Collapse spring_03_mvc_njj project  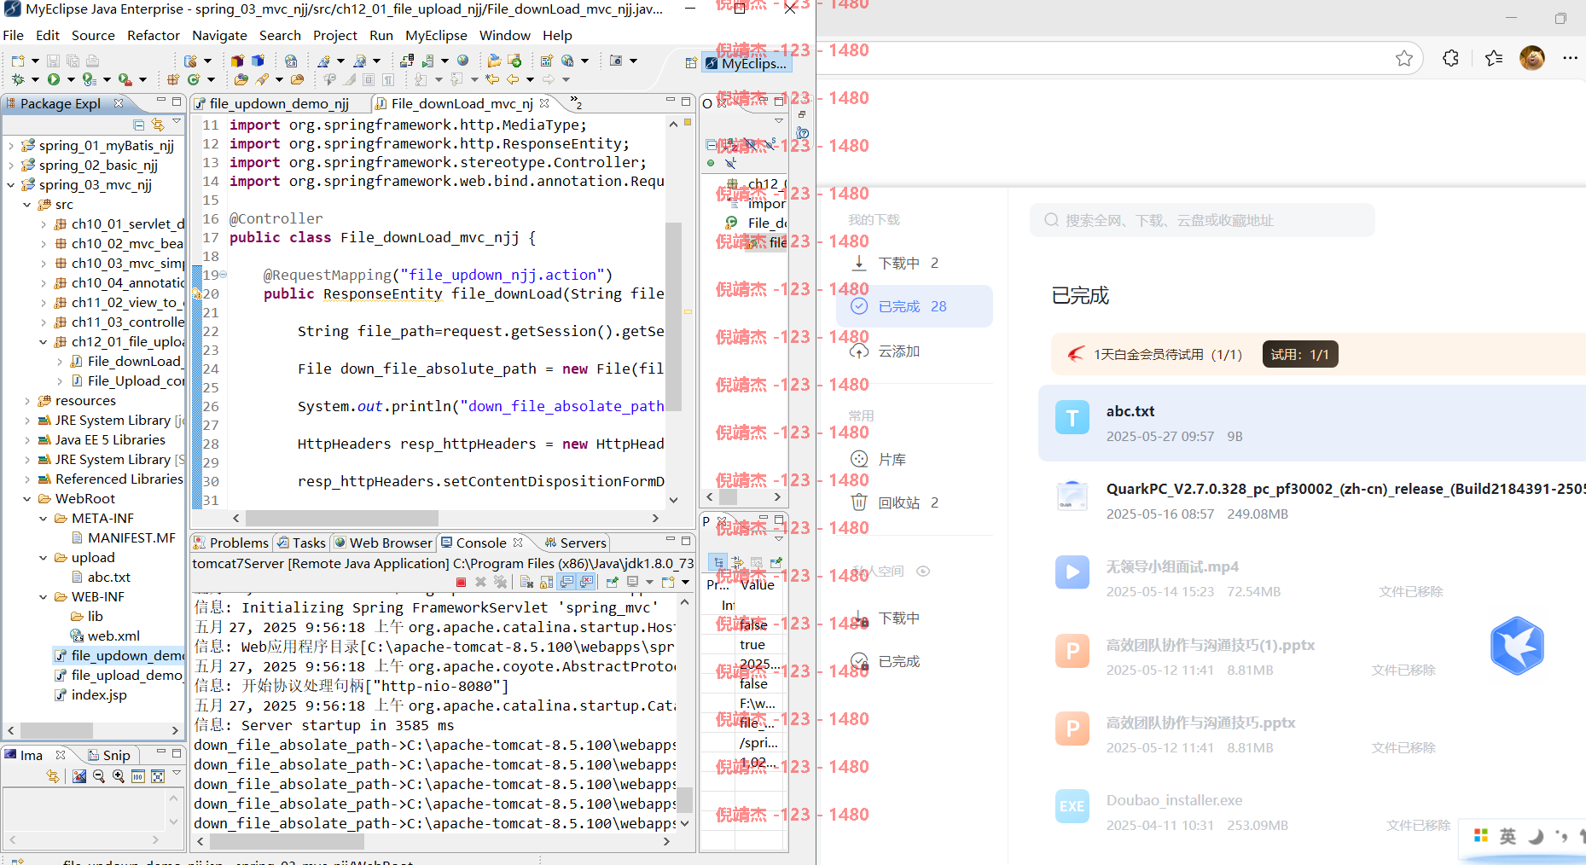[11, 185]
